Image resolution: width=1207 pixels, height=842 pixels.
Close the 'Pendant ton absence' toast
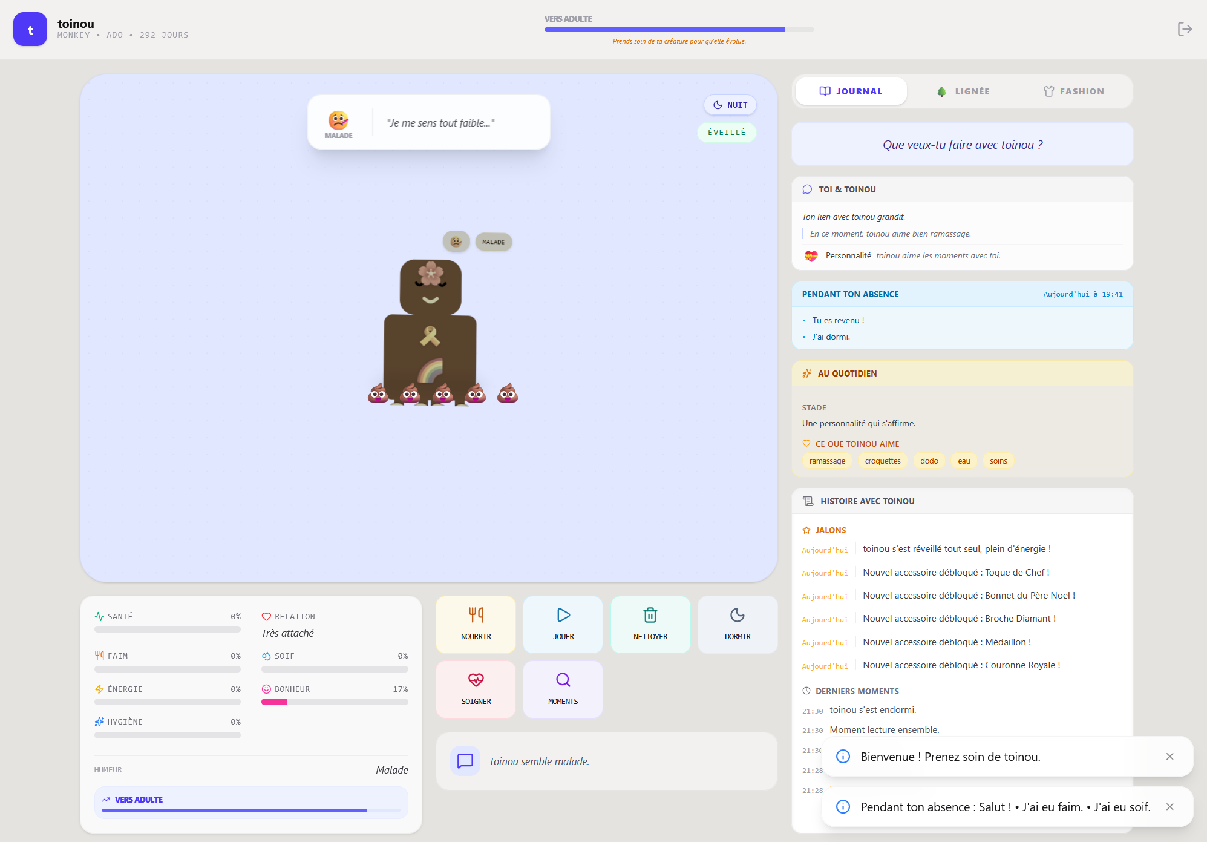[1169, 807]
